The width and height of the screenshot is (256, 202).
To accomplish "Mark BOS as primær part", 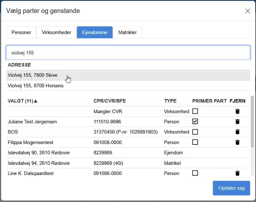I will coord(195,132).
